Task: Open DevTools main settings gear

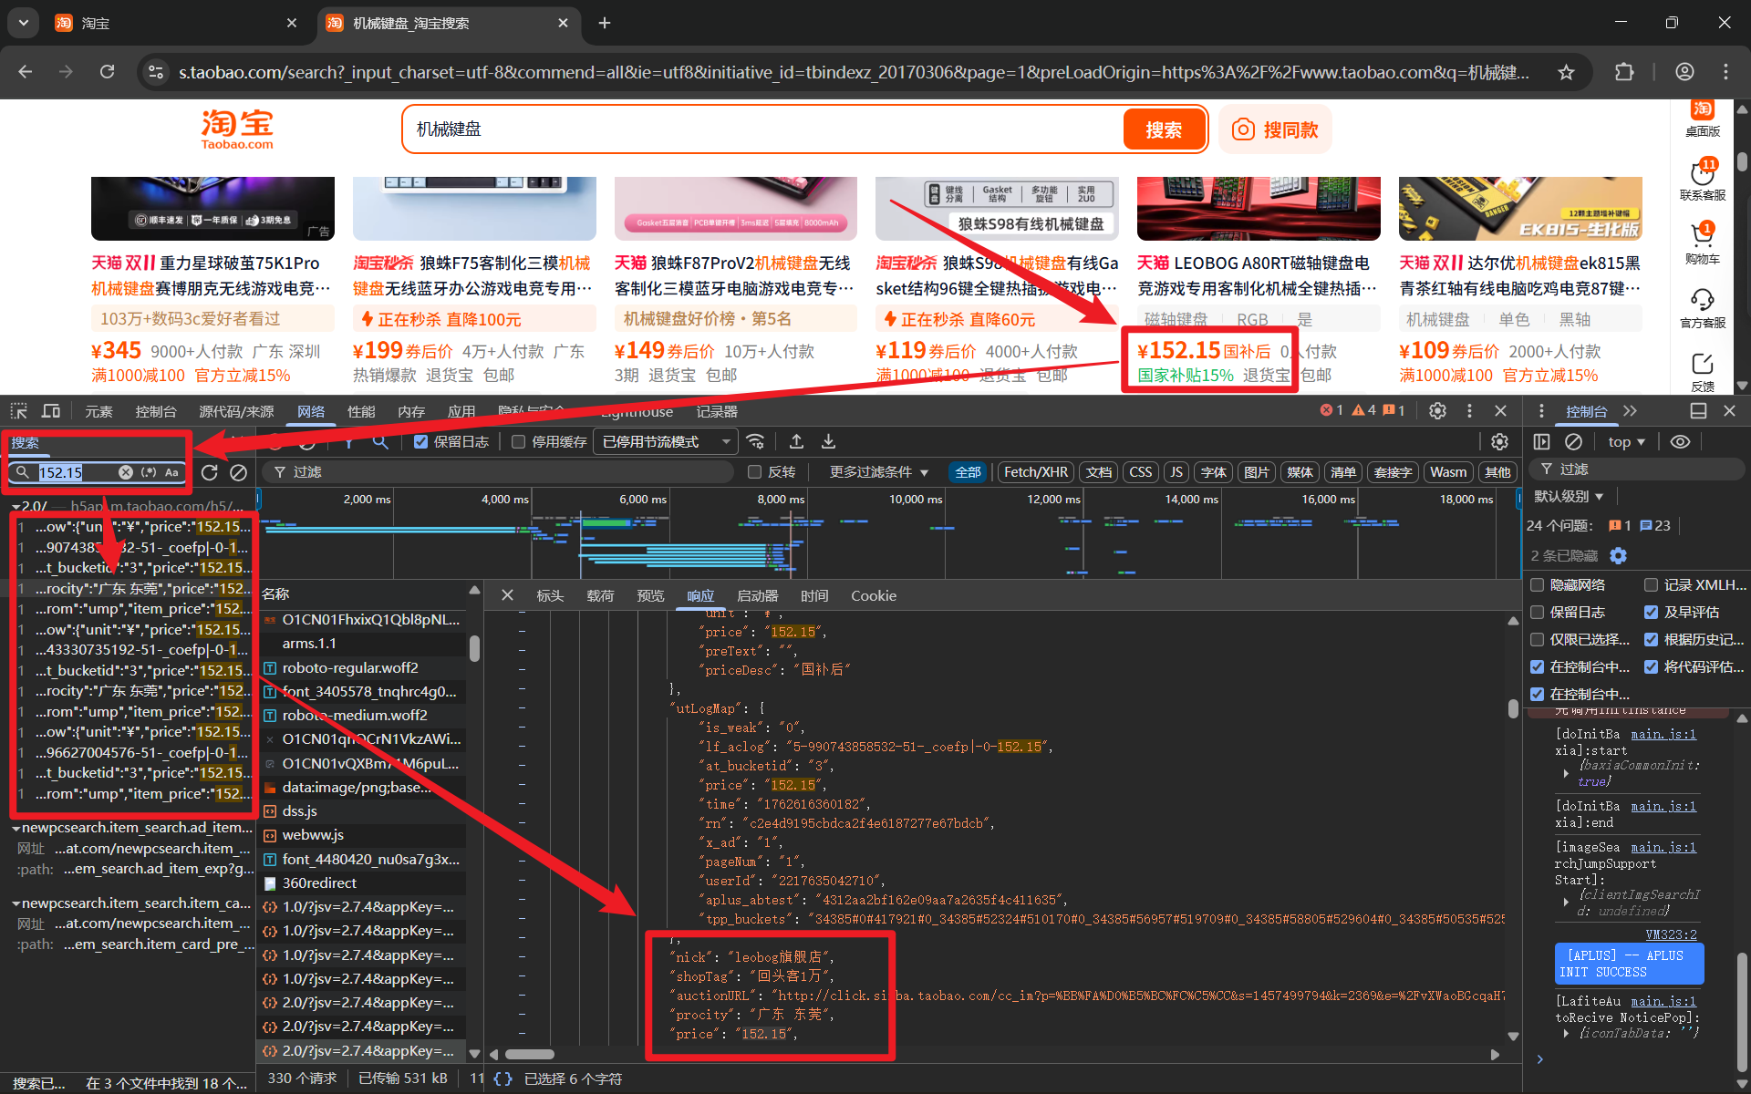Action: click(1437, 411)
